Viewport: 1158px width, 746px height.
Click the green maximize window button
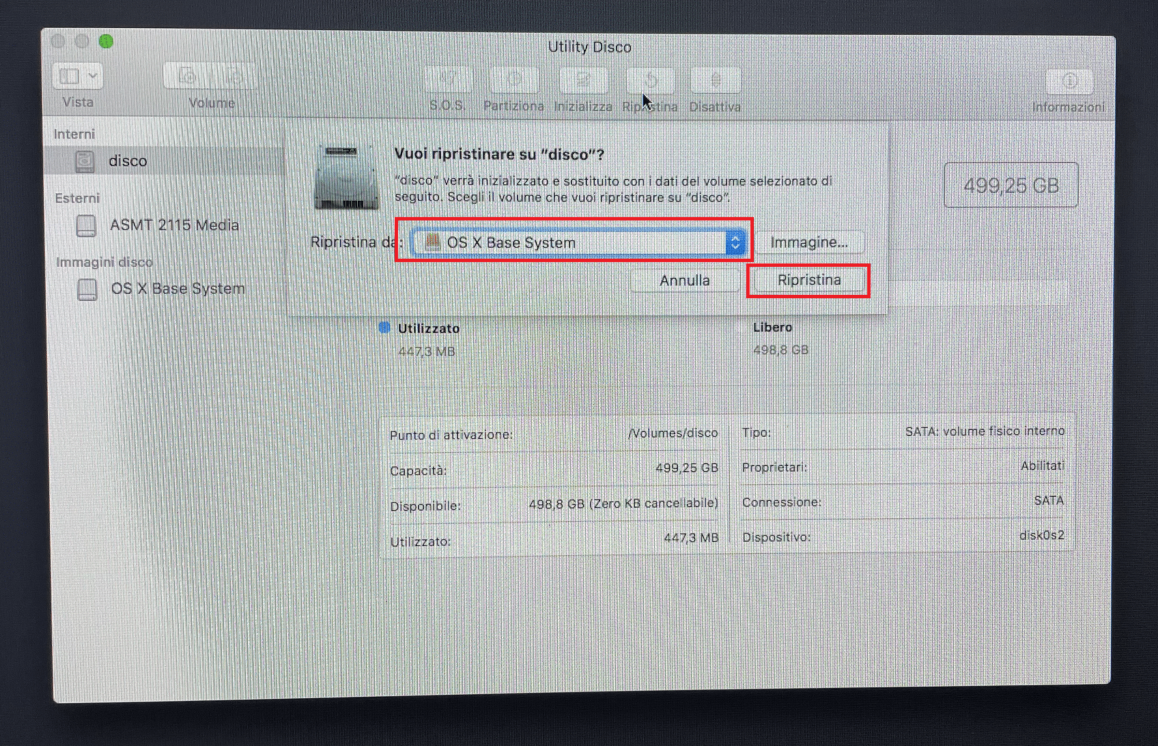click(x=106, y=41)
